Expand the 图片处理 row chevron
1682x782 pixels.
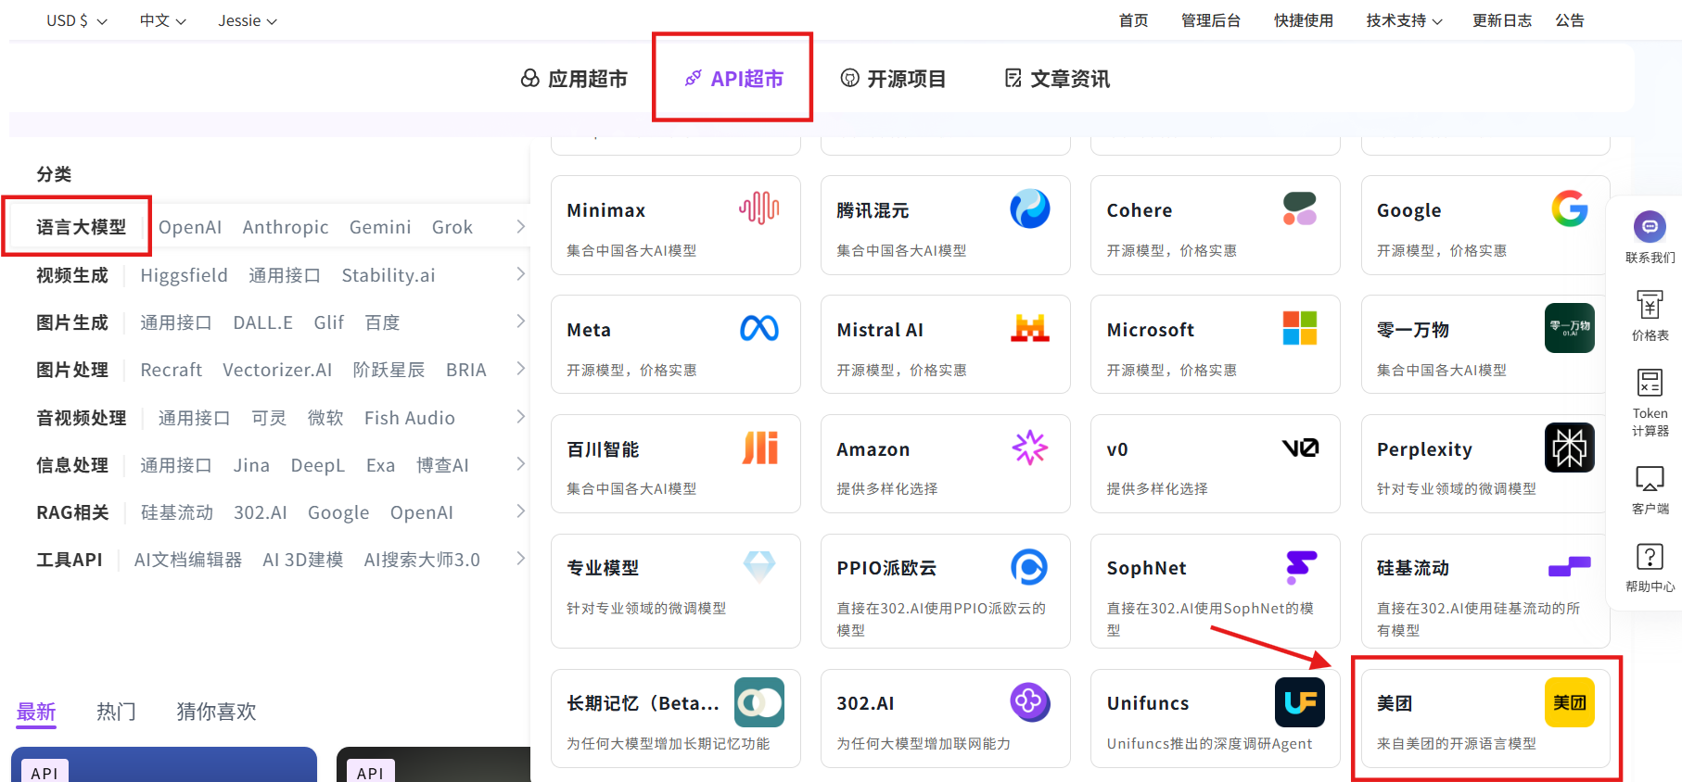(x=520, y=368)
